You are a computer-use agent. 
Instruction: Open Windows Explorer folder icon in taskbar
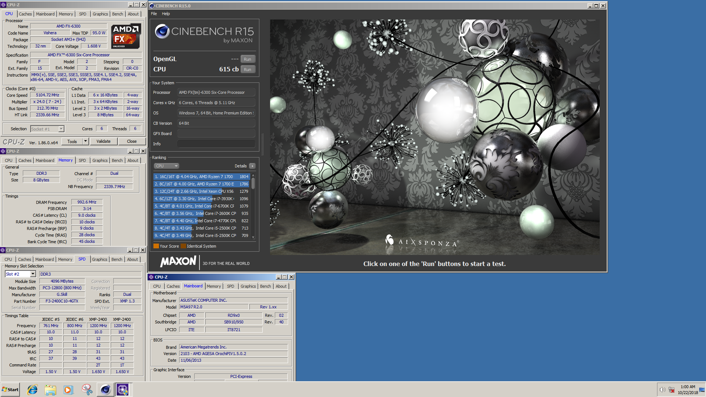click(x=50, y=390)
